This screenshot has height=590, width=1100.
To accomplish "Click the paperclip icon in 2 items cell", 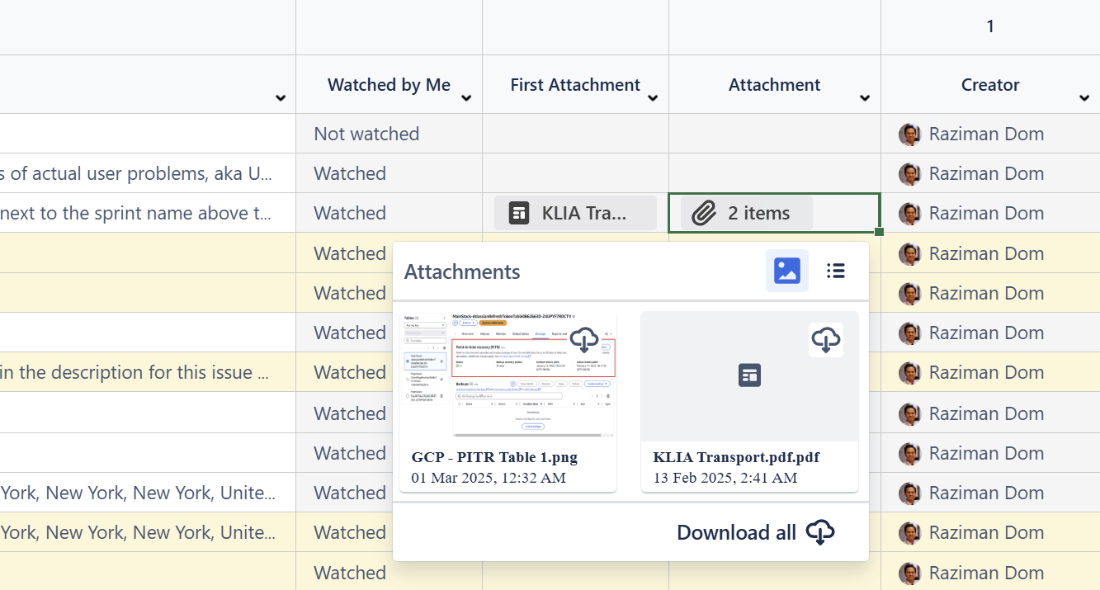I will pos(703,214).
